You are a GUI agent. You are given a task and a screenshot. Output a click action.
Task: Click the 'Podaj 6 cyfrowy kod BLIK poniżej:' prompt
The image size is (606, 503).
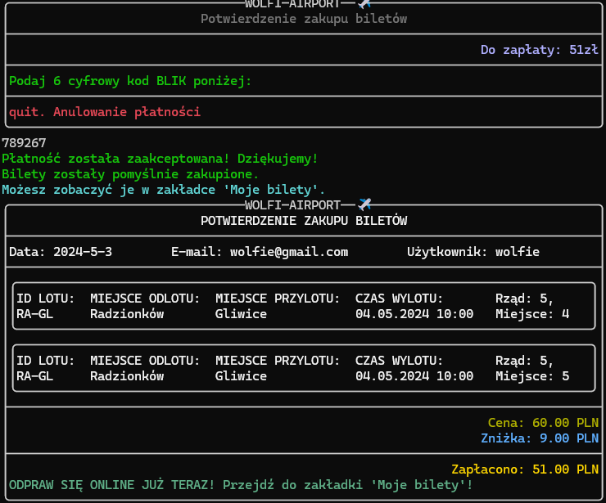point(130,81)
